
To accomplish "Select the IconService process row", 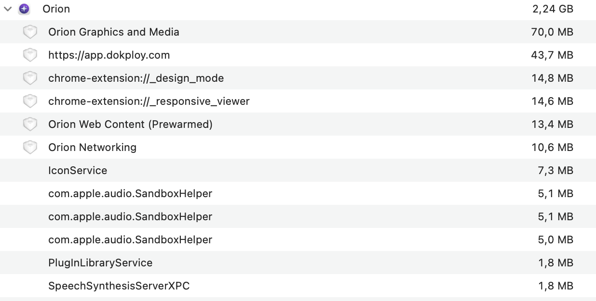I will (78, 171).
